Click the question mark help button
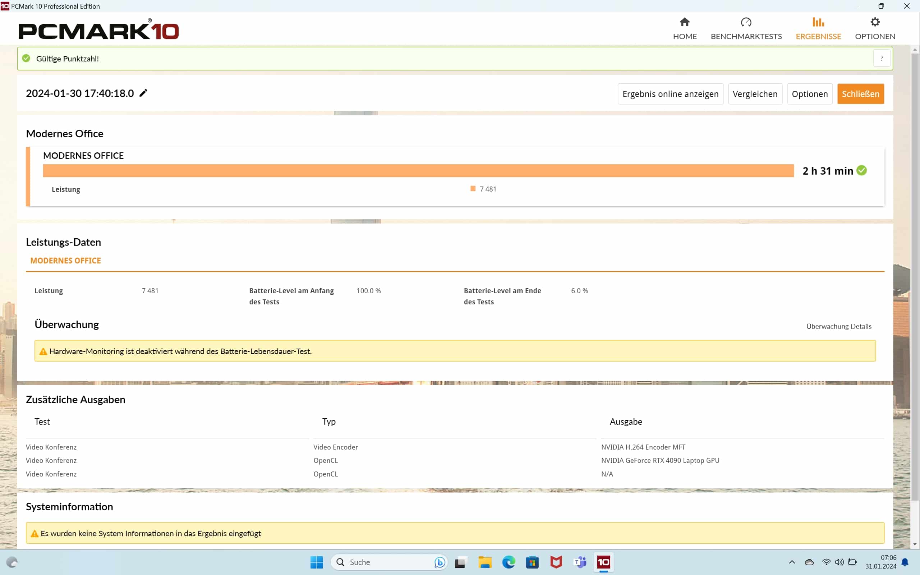Viewport: 920px width, 575px height. [x=881, y=59]
